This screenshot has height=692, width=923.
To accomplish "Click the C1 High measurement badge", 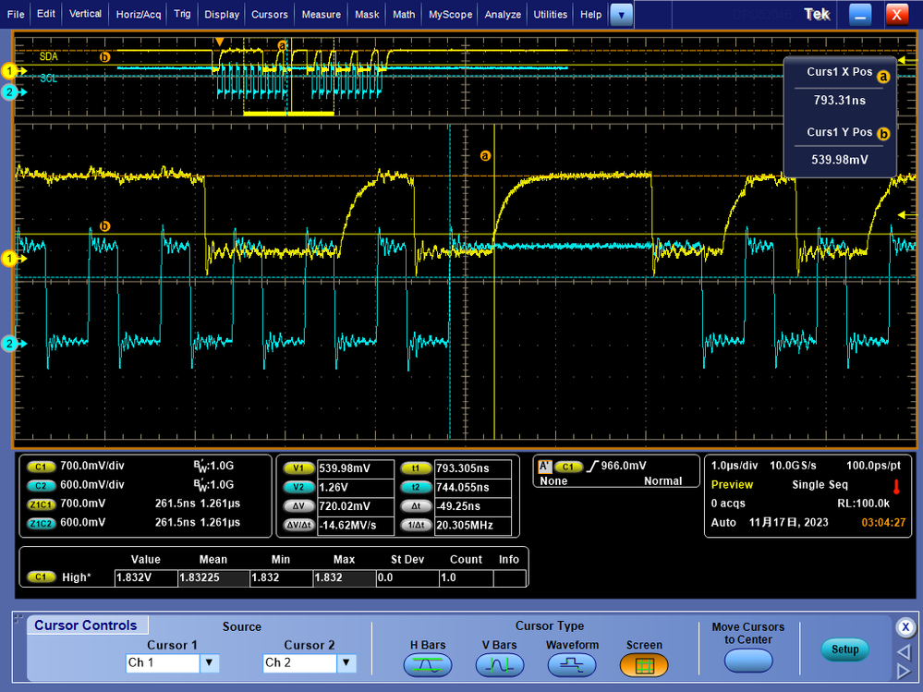I will 41,577.
